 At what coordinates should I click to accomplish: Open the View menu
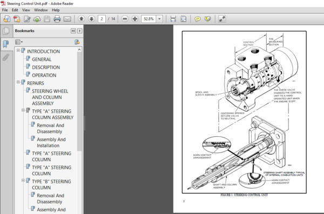(26, 10)
